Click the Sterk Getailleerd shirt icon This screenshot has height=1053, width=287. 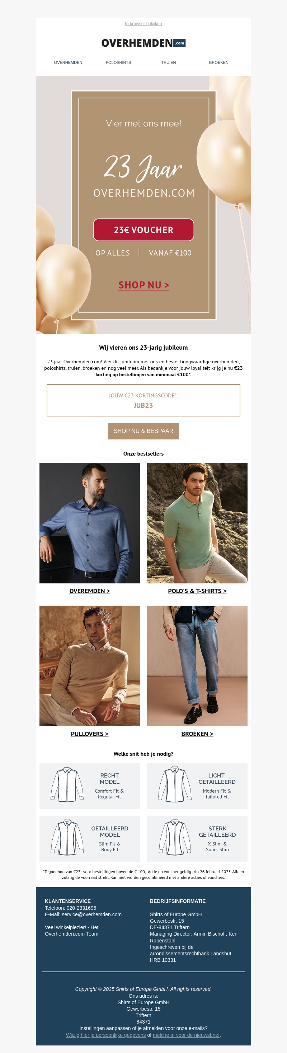pos(175,837)
